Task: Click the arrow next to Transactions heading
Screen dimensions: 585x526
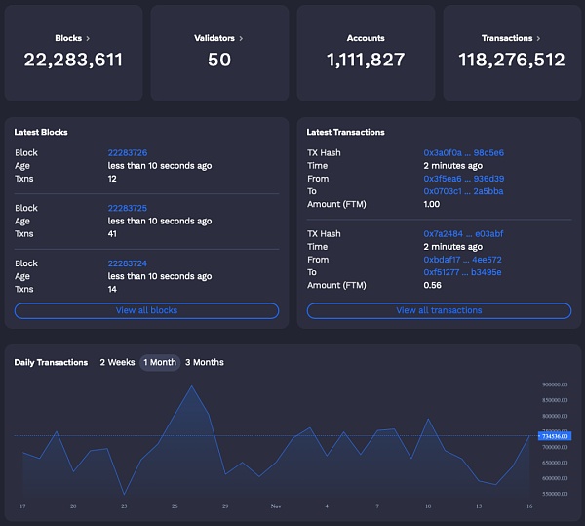Action: click(537, 38)
